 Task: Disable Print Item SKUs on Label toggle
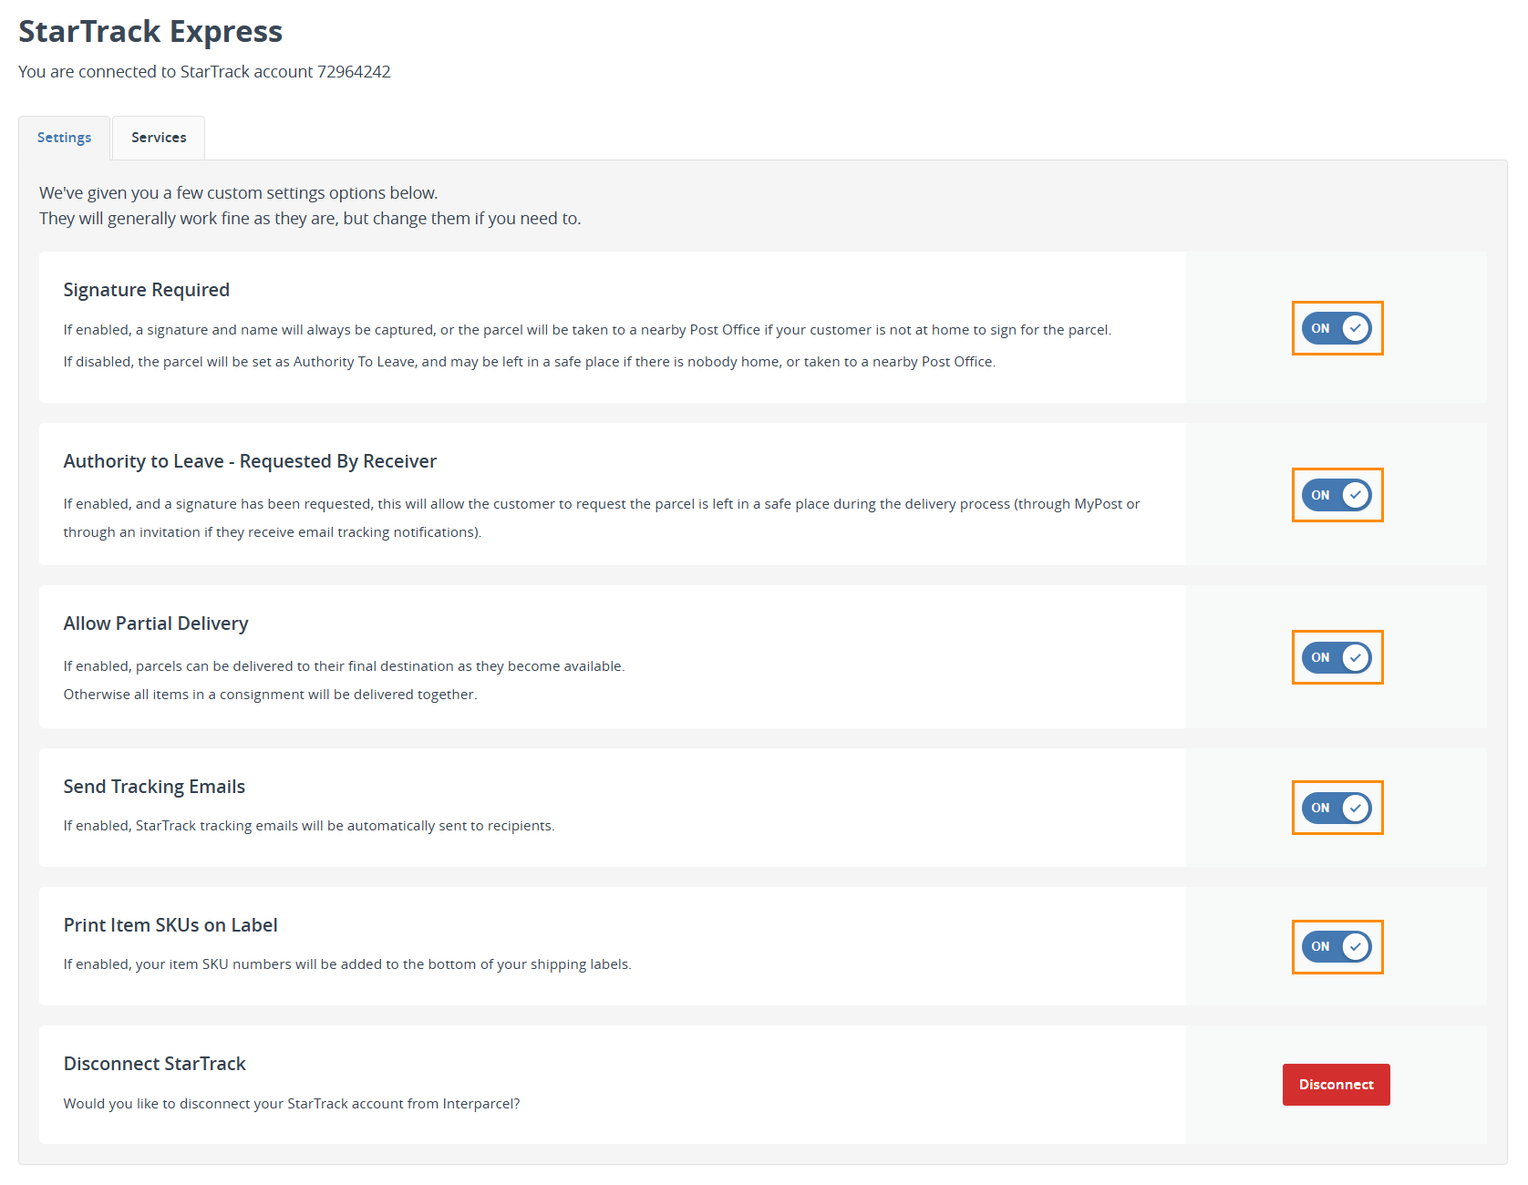pos(1337,946)
